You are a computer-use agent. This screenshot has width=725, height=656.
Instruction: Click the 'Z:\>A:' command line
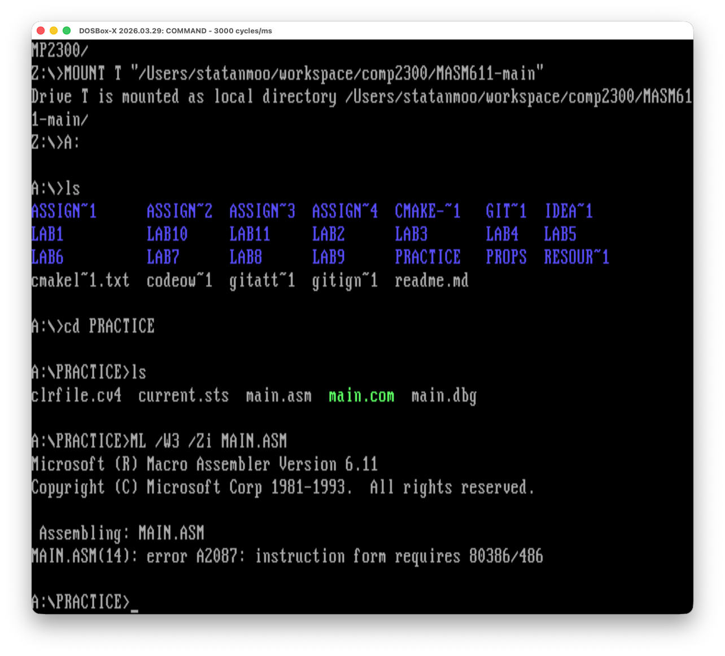click(56, 142)
